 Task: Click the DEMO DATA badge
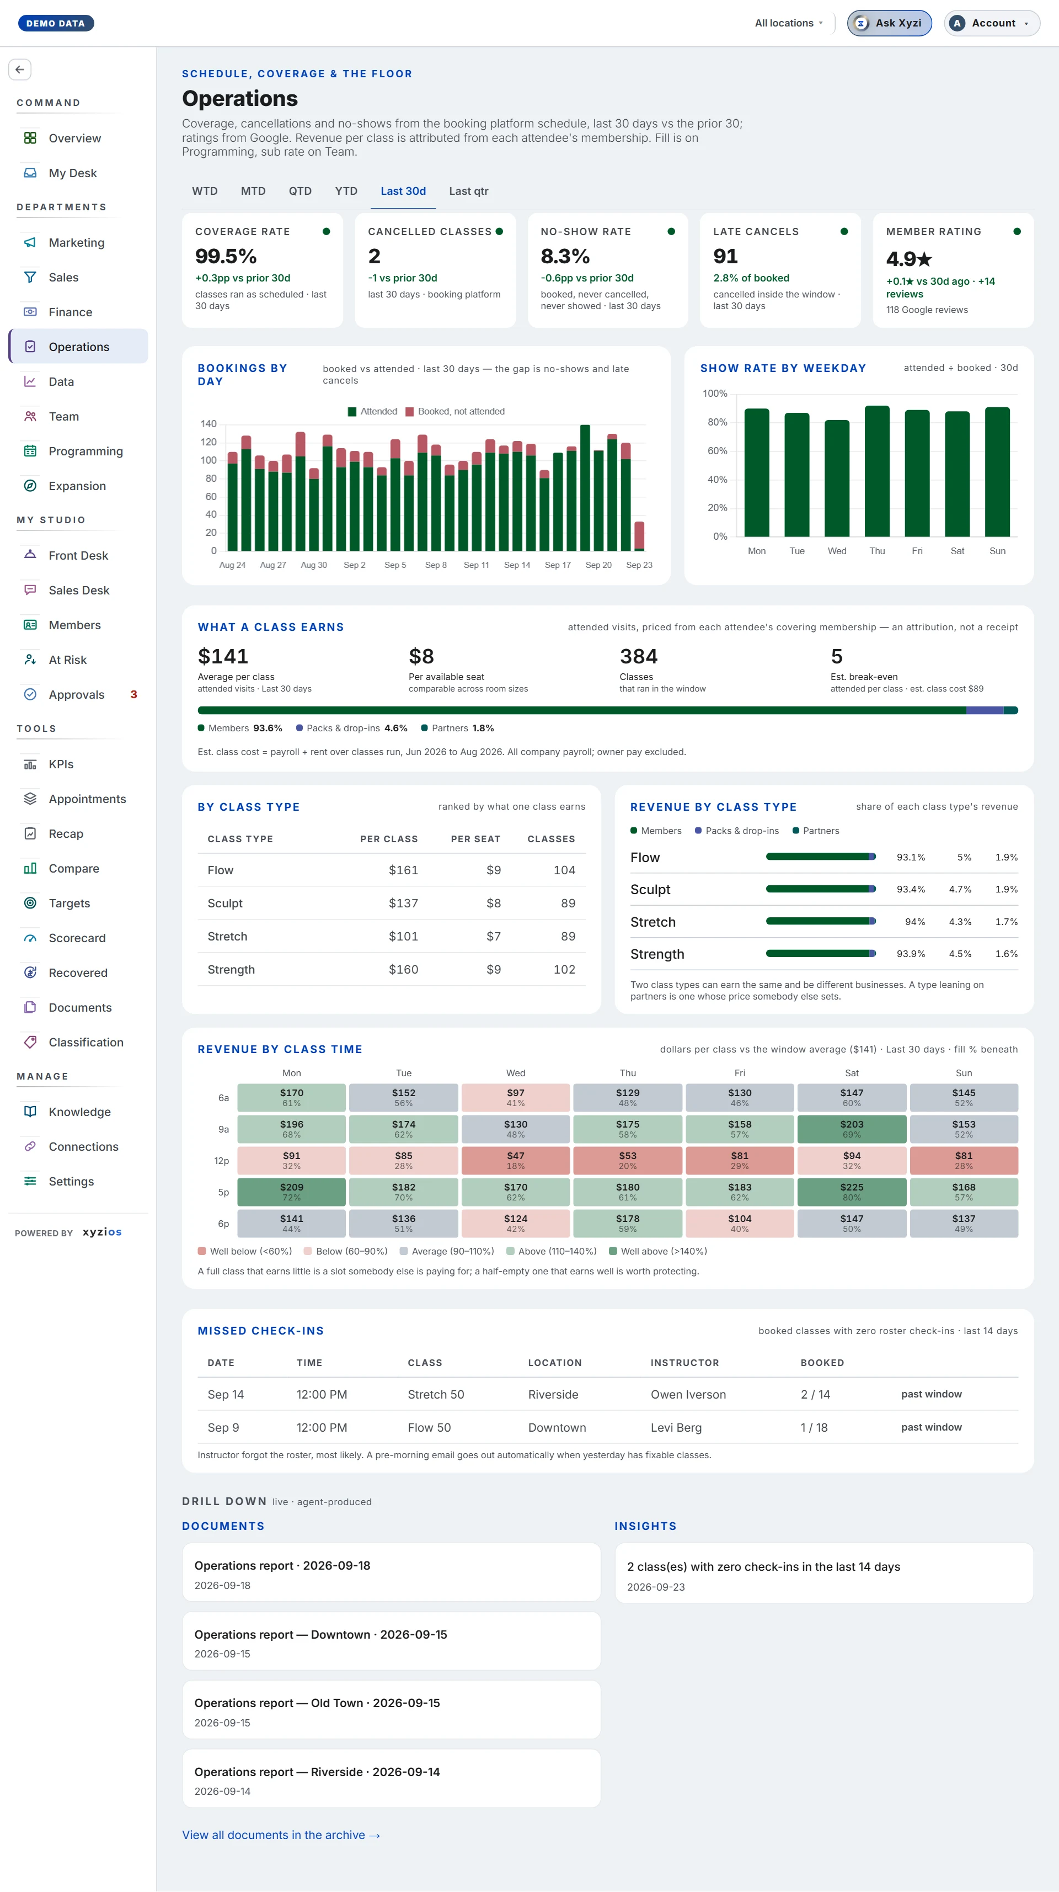point(56,24)
